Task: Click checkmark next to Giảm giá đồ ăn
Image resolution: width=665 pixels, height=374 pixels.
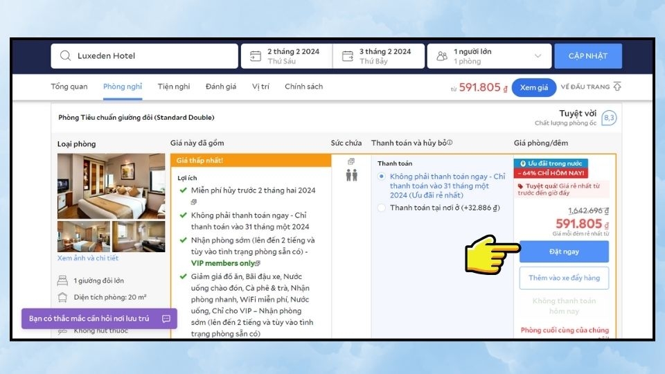Action: tap(183, 276)
